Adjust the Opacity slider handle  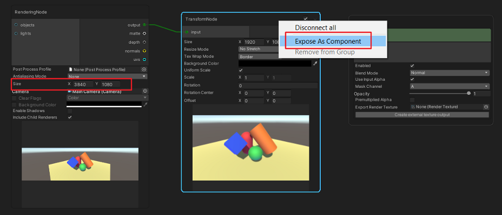(x=468, y=93)
